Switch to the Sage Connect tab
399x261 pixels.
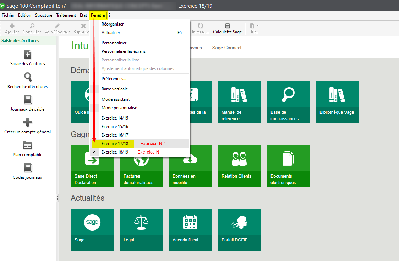pos(227,48)
